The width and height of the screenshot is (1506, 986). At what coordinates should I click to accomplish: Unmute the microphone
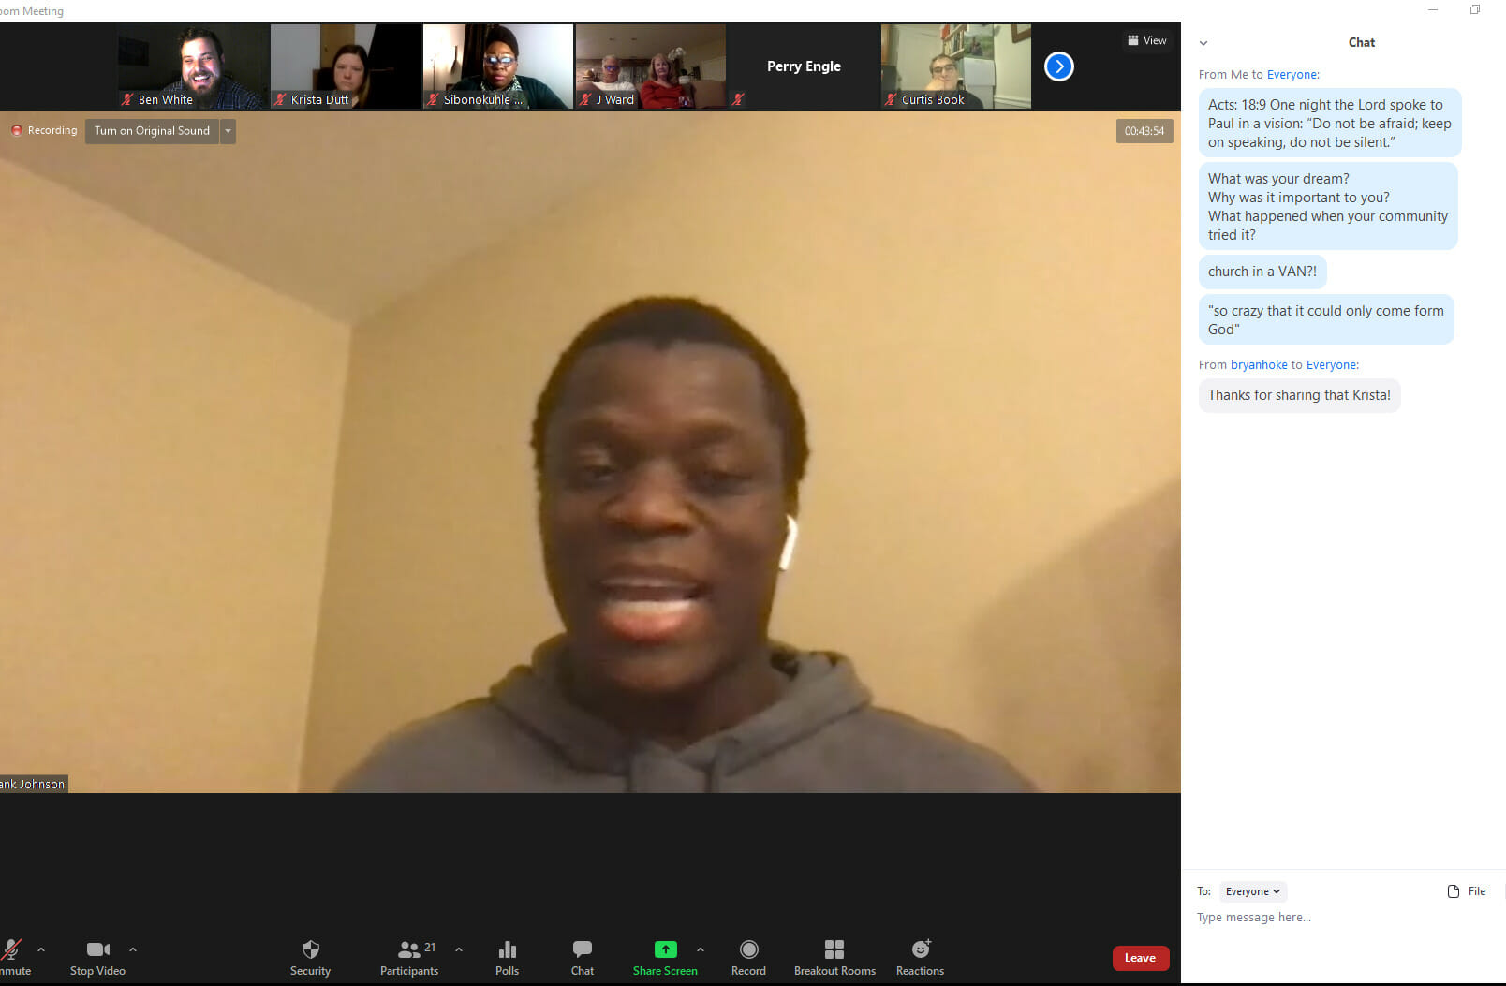12,957
